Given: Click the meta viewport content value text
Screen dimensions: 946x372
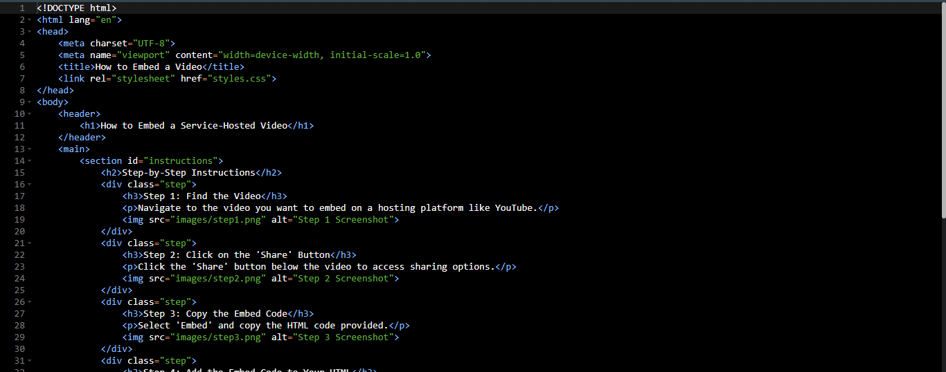Looking at the screenshot, I should (x=322, y=55).
